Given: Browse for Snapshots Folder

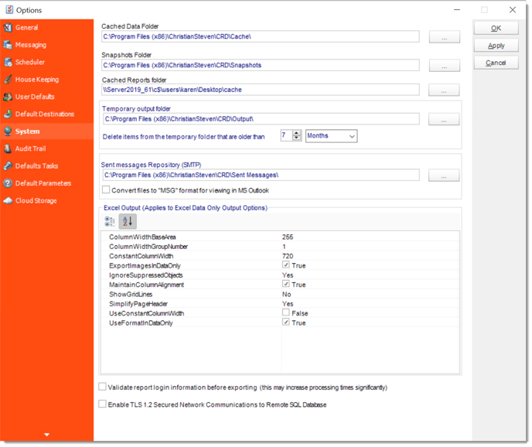Looking at the screenshot, I should click(444, 65).
